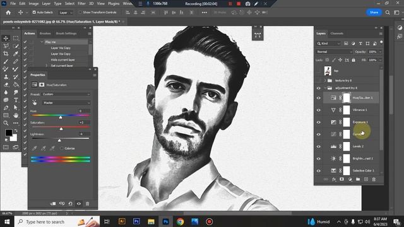Open the File menu

click(x=13, y=4)
